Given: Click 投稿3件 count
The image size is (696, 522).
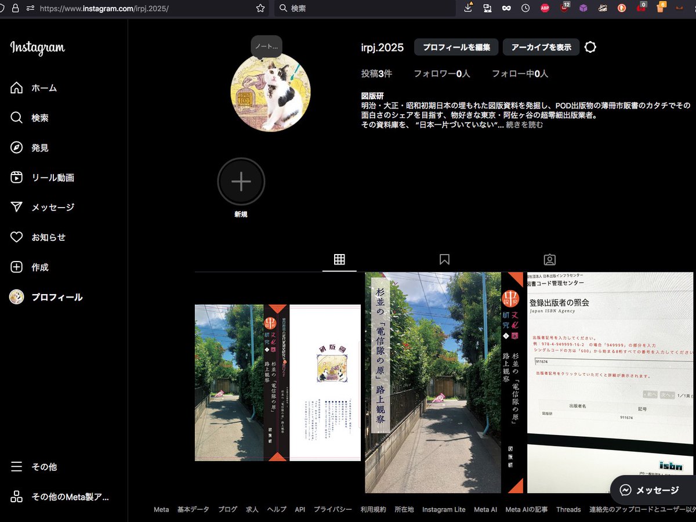Looking at the screenshot, I should click(x=377, y=74).
